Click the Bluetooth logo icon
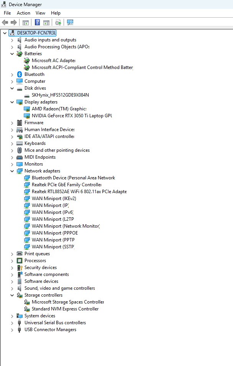 coord(20,74)
